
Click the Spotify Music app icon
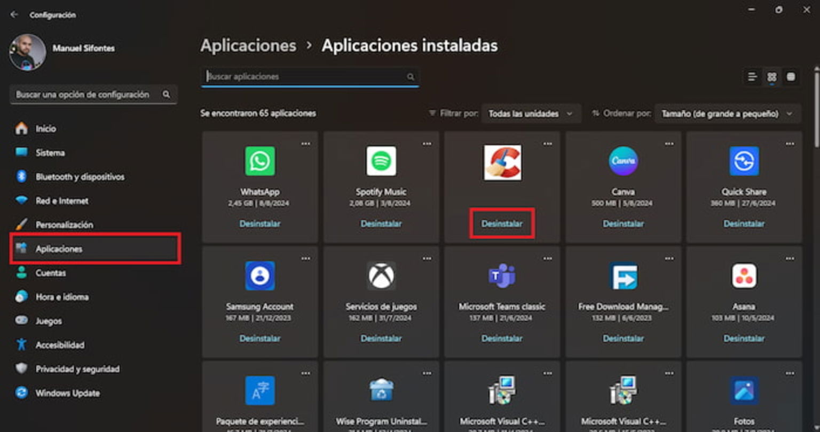(381, 161)
